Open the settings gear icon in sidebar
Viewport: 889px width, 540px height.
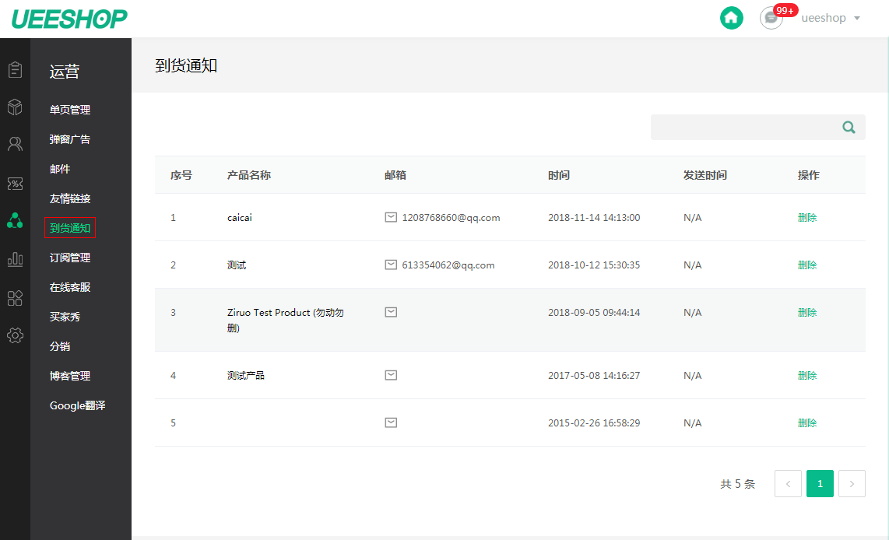tap(16, 335)
